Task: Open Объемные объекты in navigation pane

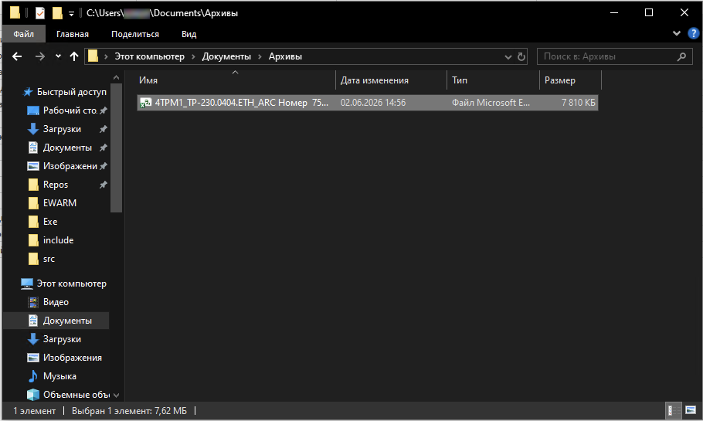Action: tap(76, 395)
